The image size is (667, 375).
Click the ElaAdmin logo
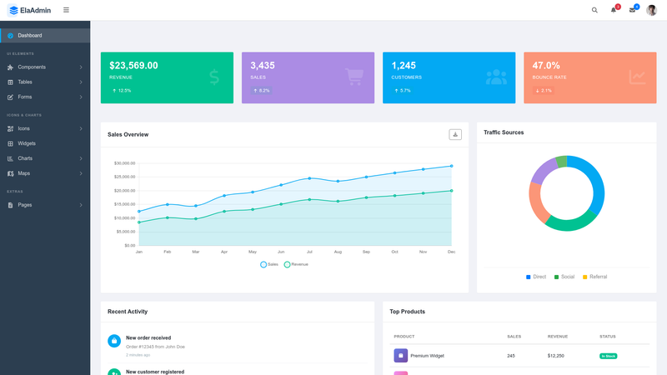pos(29,10)
